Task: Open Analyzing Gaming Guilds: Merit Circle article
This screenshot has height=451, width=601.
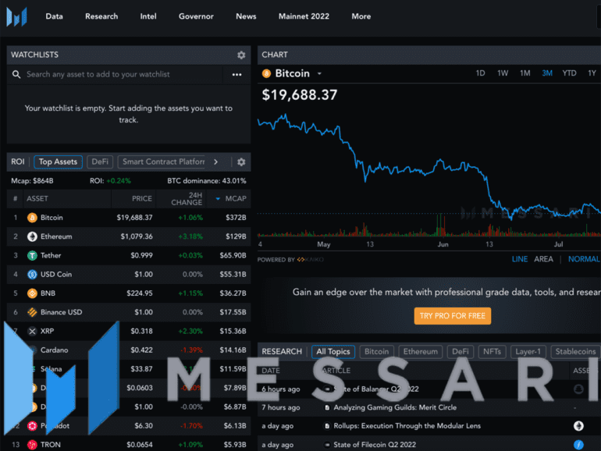Action: pos(395,408)
